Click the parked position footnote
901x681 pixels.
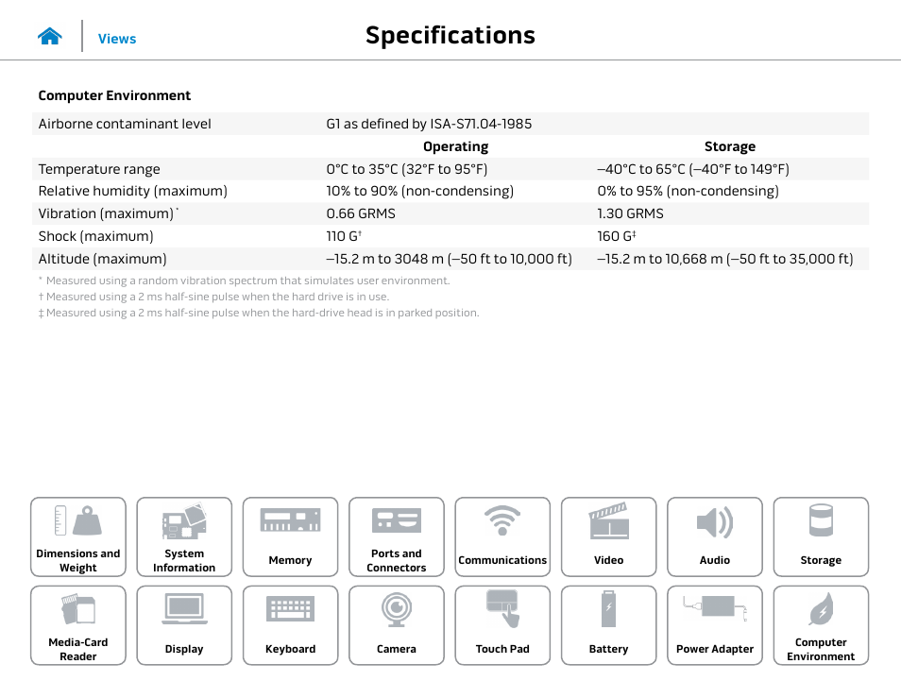click(259, 313)
